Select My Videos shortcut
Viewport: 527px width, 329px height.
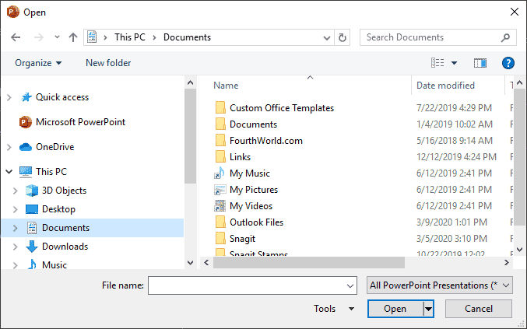click(251, 206)
